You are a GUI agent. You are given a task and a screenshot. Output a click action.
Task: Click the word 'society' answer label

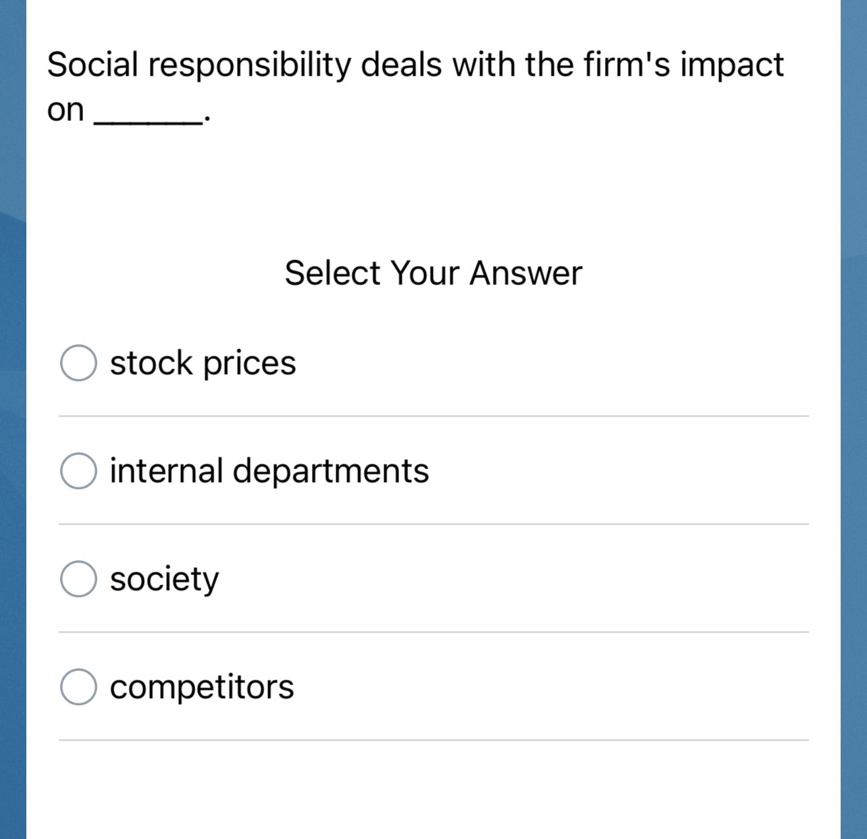(x=164, y=578)
